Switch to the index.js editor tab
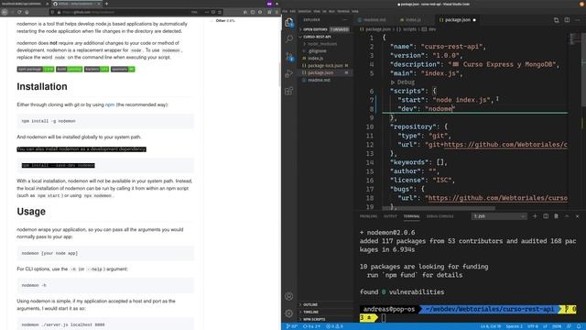 coord(413,20)
